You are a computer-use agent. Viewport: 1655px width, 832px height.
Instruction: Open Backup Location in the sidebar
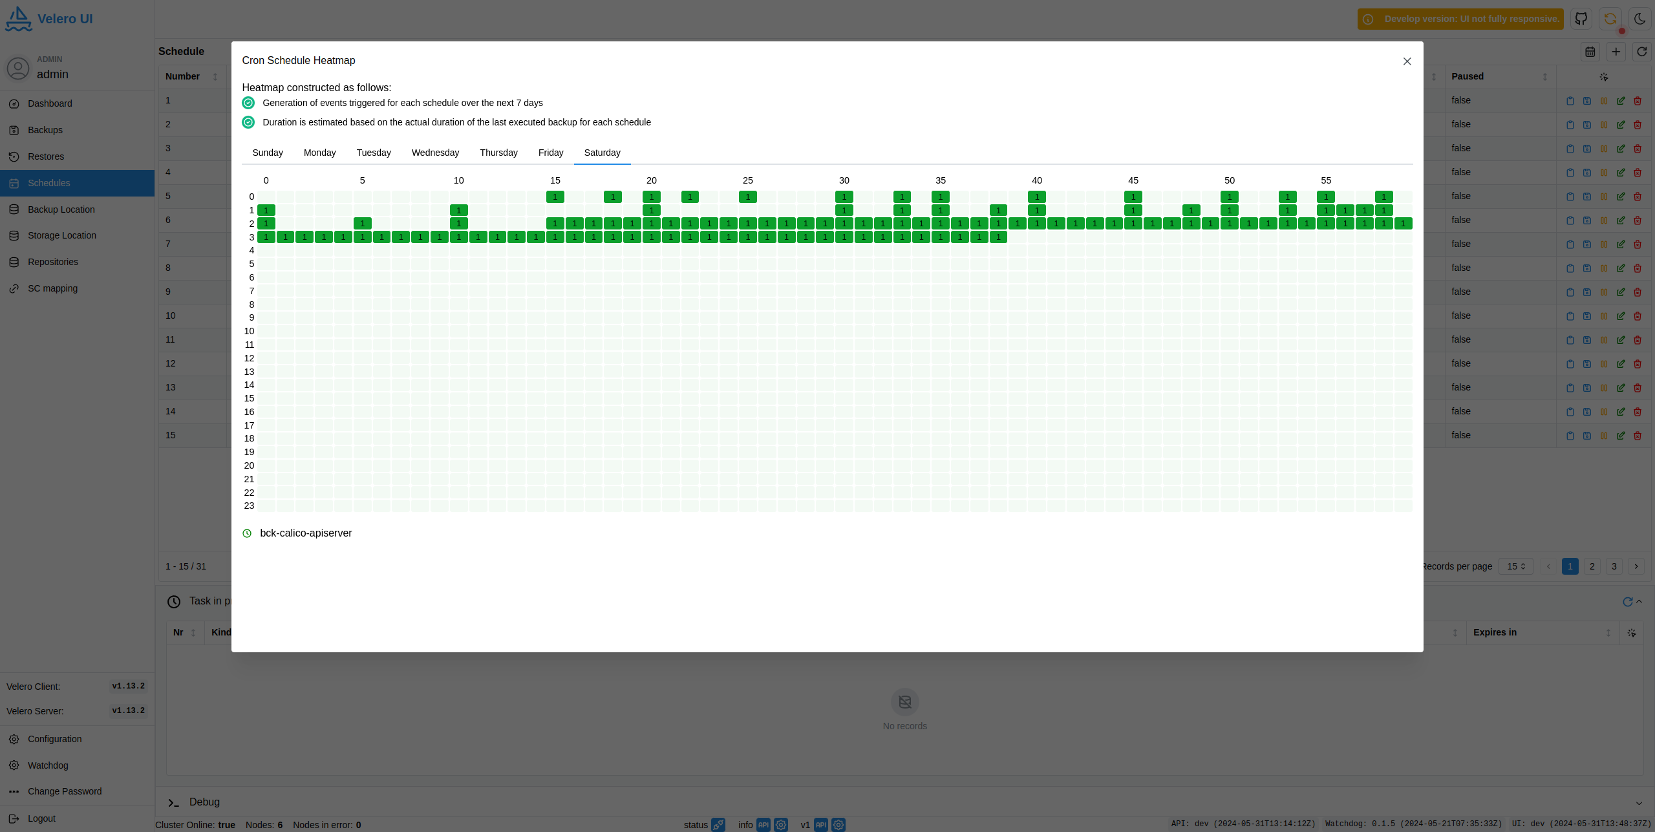(x=78, y=209)
